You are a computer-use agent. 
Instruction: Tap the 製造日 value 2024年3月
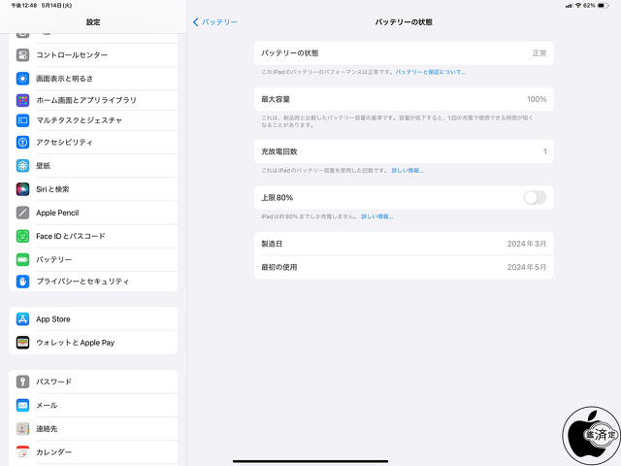[526, 244]
